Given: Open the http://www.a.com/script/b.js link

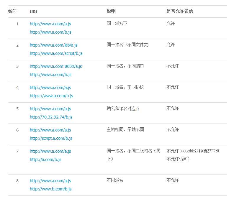Looking at the screenshot, I should (56, 54).
